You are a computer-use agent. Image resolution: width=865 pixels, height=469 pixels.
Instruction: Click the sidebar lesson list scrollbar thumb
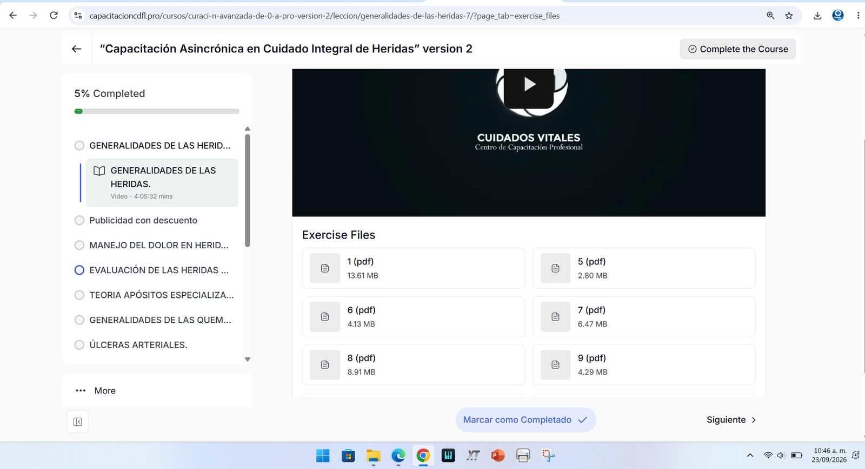248,191
